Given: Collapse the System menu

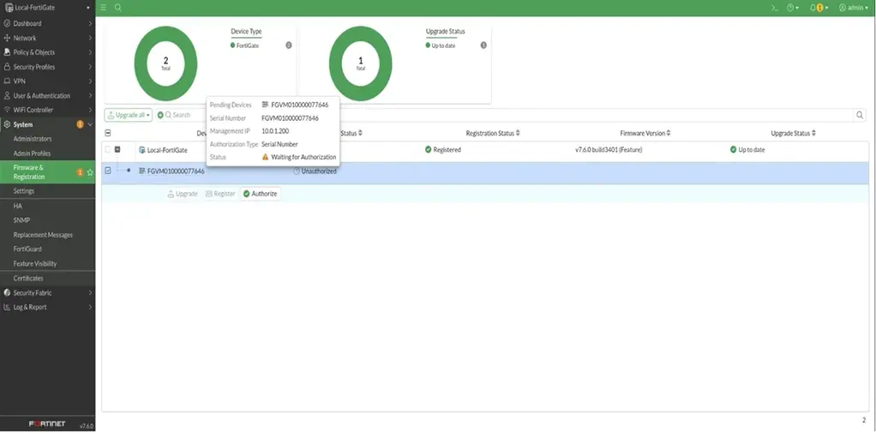Looking at the screenshot, I should [x=47, y=124].
